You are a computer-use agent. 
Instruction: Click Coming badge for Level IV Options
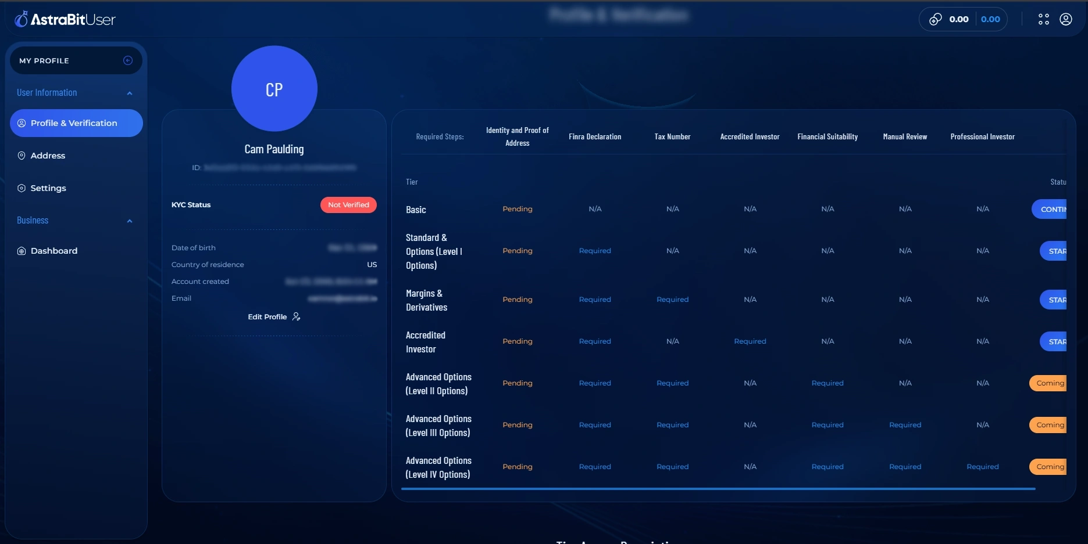tap(1048, 467)
